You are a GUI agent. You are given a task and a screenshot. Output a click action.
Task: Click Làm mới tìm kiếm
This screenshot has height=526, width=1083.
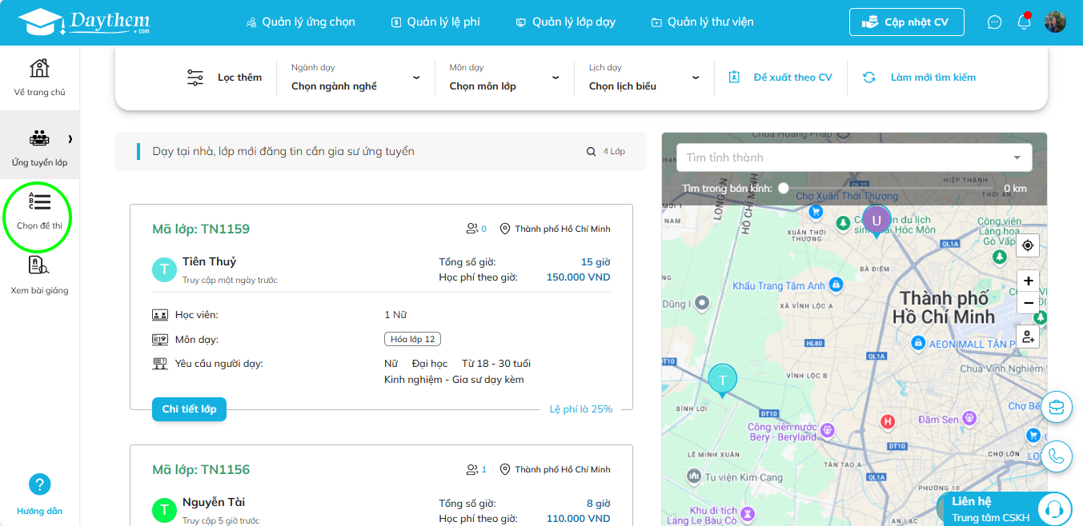pos(920,78)
